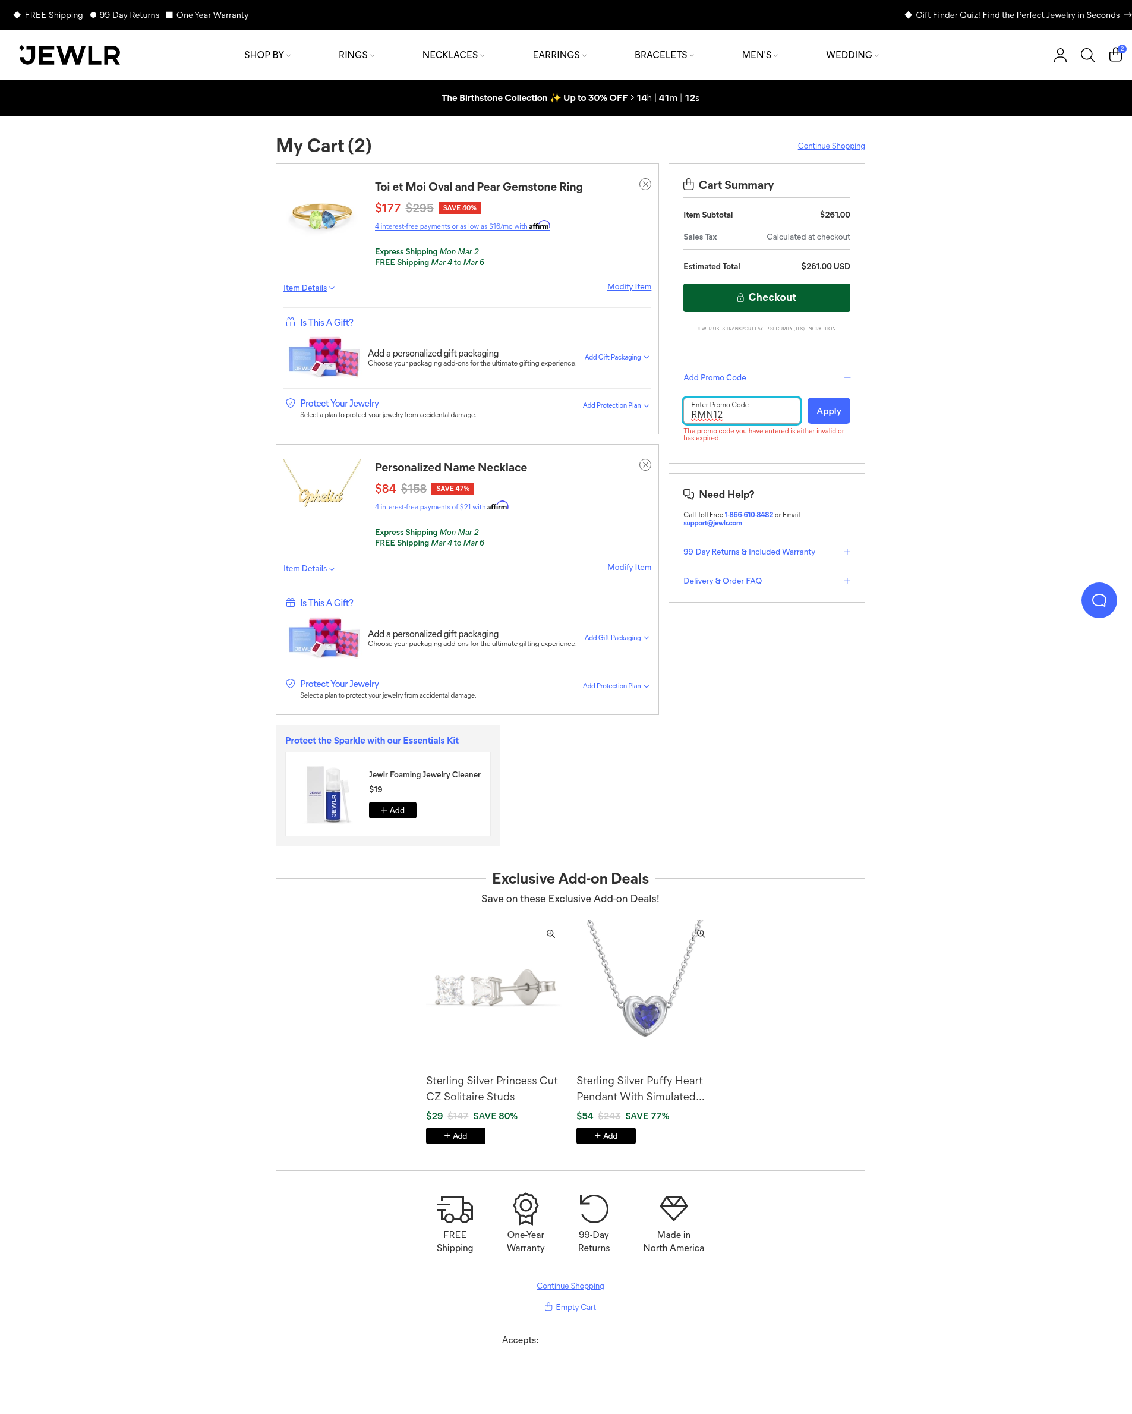Remove the Personalized Name Necklace item

645,465
